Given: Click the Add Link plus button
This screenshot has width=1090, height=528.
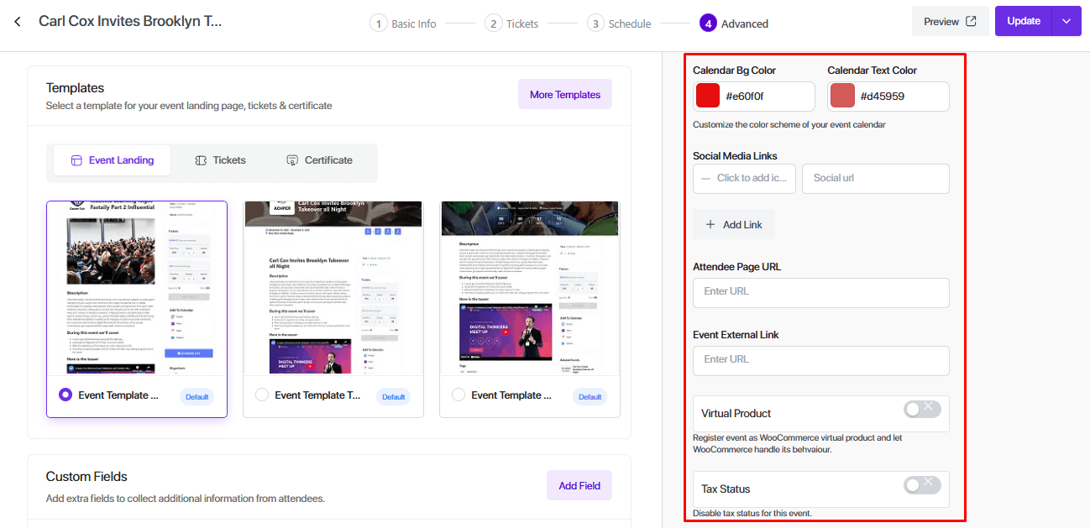Looking at the screenshot, I should coord(733,225).
